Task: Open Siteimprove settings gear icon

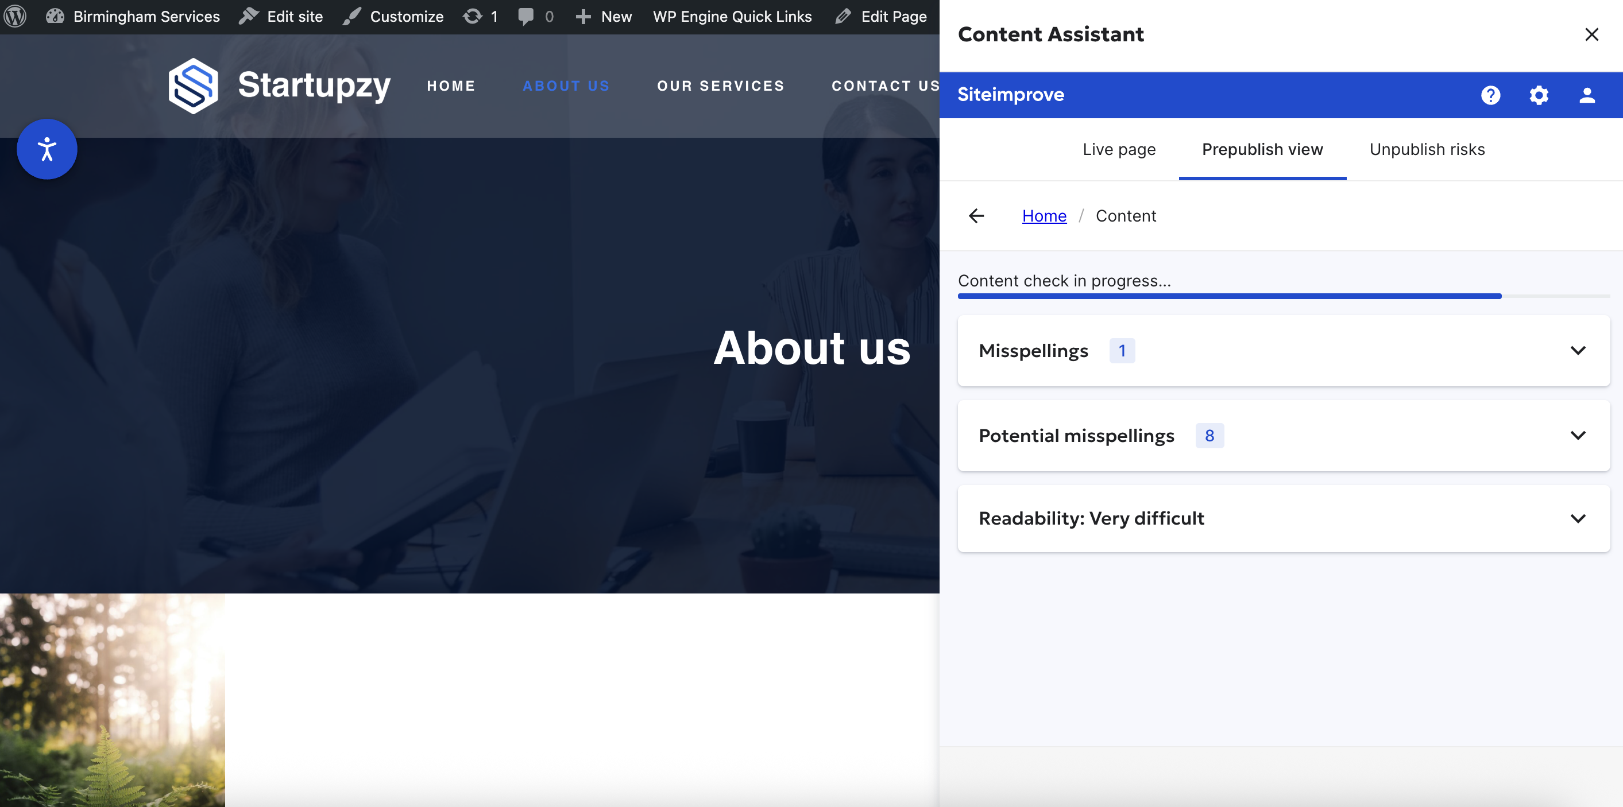Action: [x=1539, y=95]
